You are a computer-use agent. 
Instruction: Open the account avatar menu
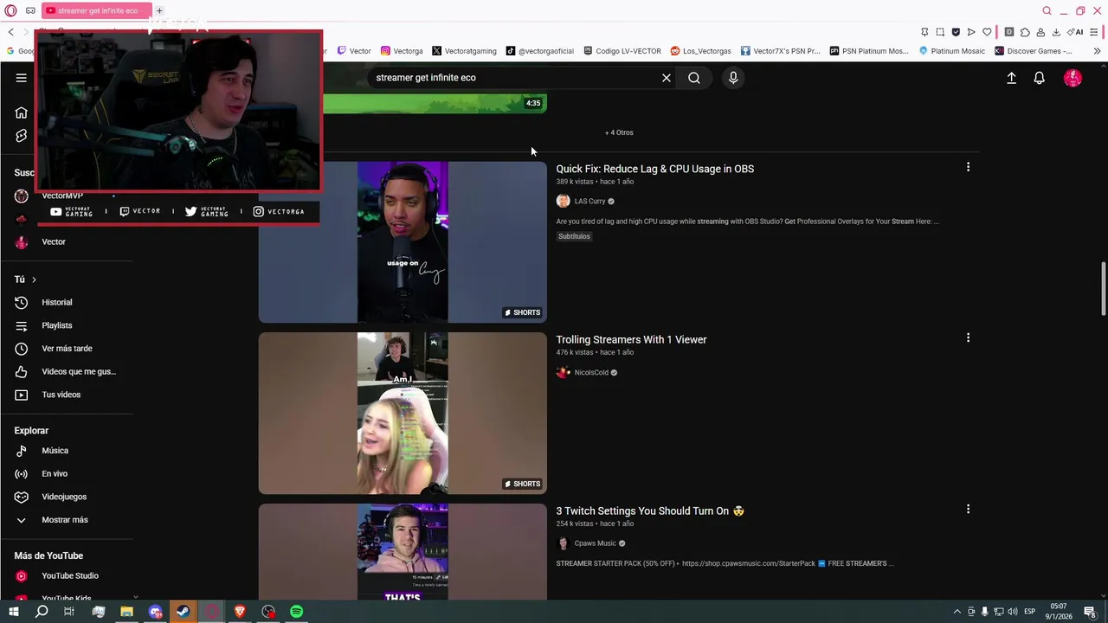(1073, 78)
